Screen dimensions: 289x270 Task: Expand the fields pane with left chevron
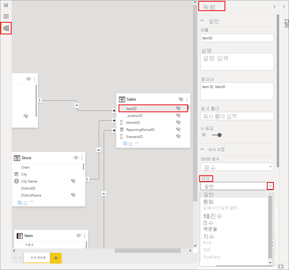click(x=284, y=7)
